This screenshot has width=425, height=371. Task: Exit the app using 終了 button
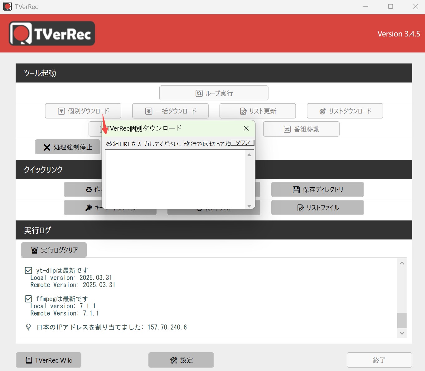pos(379,360)
